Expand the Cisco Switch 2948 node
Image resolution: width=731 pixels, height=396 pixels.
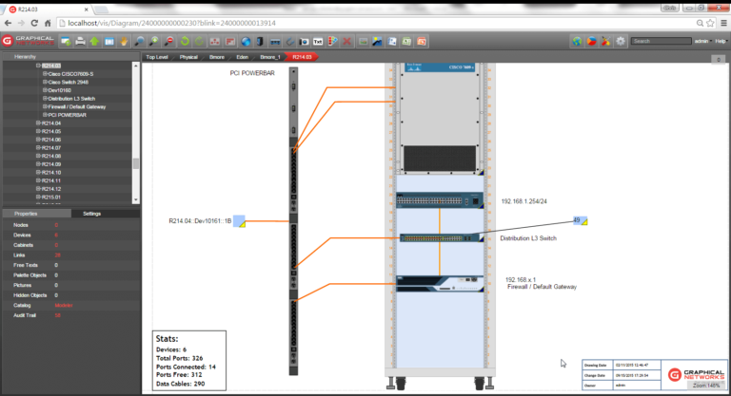(45, 82)
